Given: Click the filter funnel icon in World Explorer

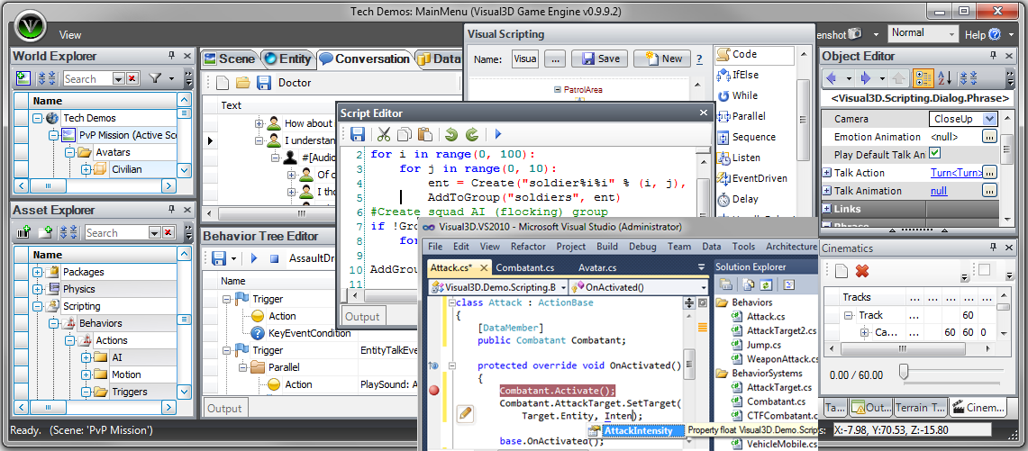Looking at the screenshot, I should [x=156, y=79].
